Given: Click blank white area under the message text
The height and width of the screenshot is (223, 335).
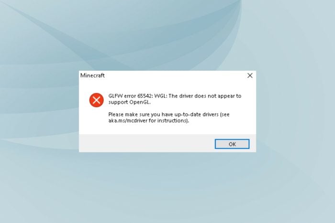Looking at the screenshot, I should (167, 129).
